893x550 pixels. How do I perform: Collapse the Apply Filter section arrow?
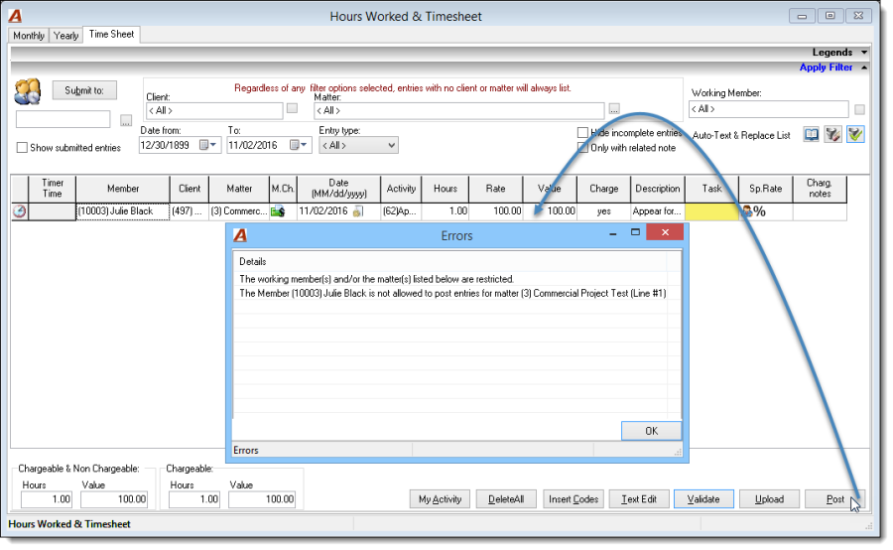pos(864,68)
